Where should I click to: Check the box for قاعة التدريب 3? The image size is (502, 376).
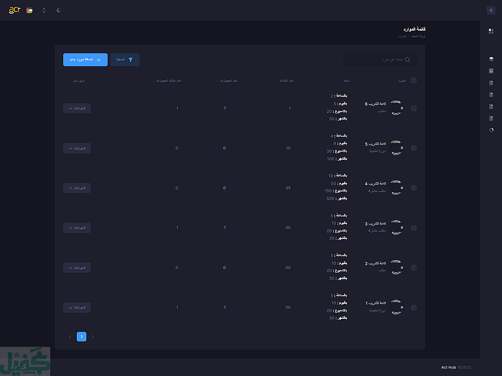click(414, 228)
